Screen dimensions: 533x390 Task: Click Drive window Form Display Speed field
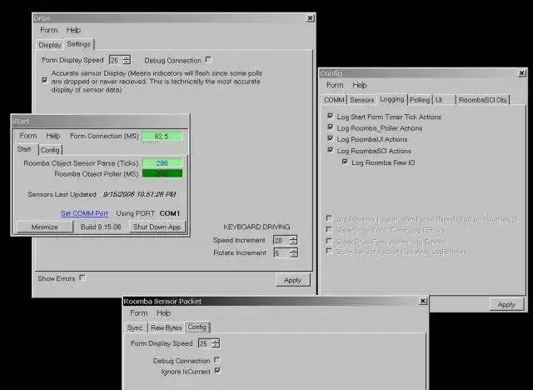pos(115,60)
